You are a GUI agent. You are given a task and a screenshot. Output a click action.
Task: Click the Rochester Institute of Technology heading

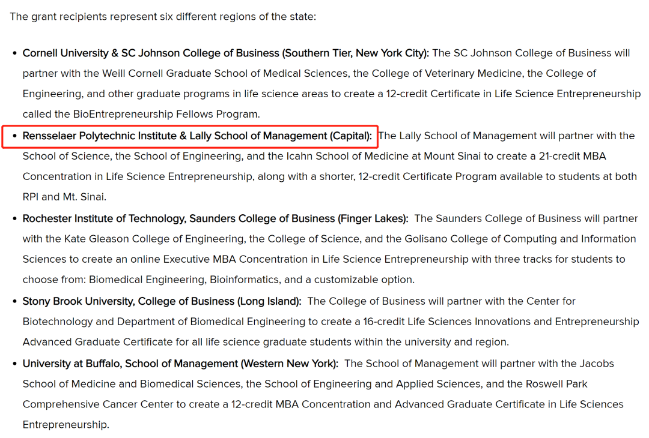215,218
